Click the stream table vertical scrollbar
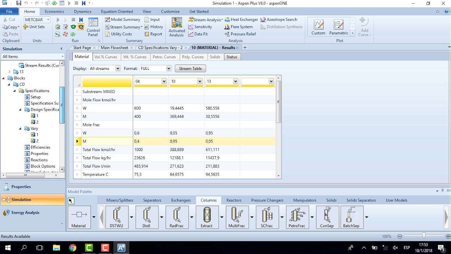451x254 pixels. (x=278, y=102)
